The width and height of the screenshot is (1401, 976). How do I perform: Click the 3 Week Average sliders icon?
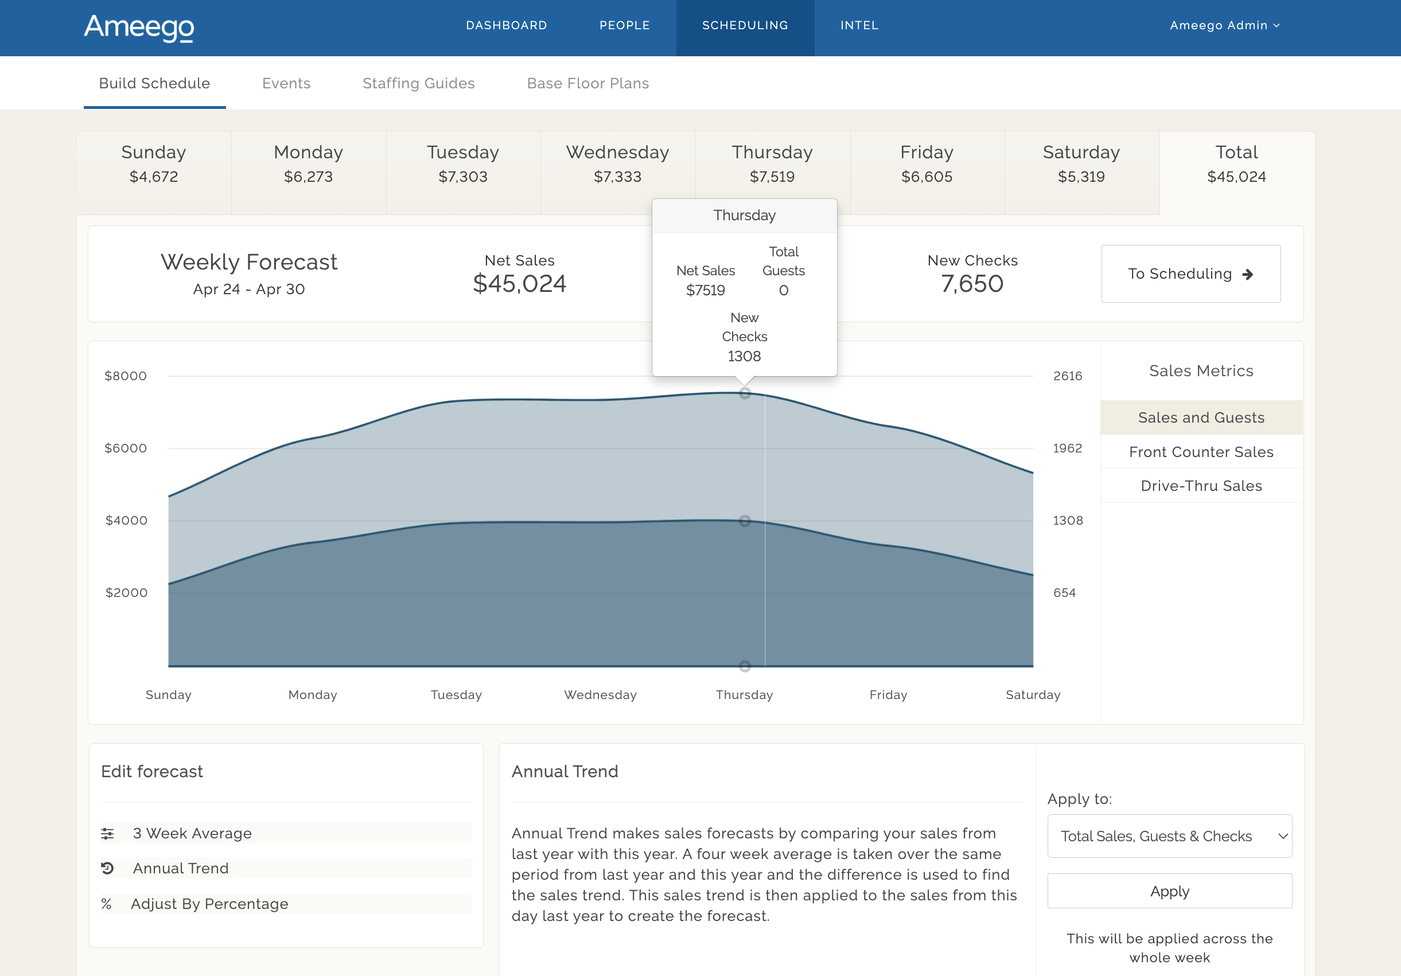107,833
